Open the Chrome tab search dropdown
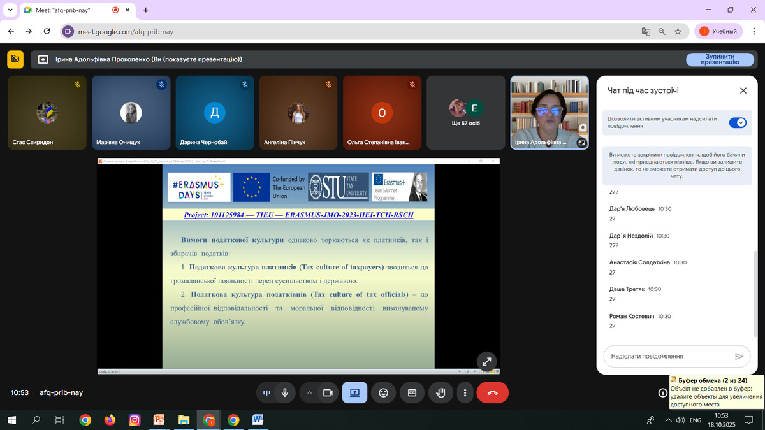This screenshot has width=765, height=430. tap(10, 10)
